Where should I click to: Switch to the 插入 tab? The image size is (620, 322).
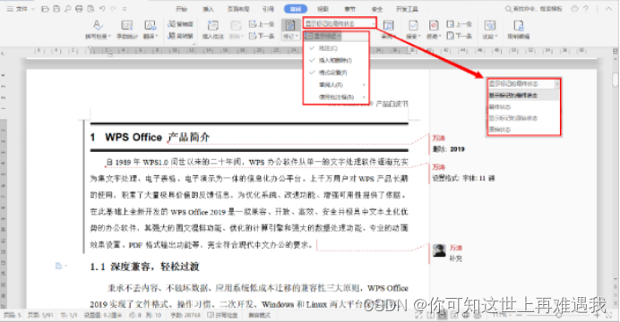(209, 9)
